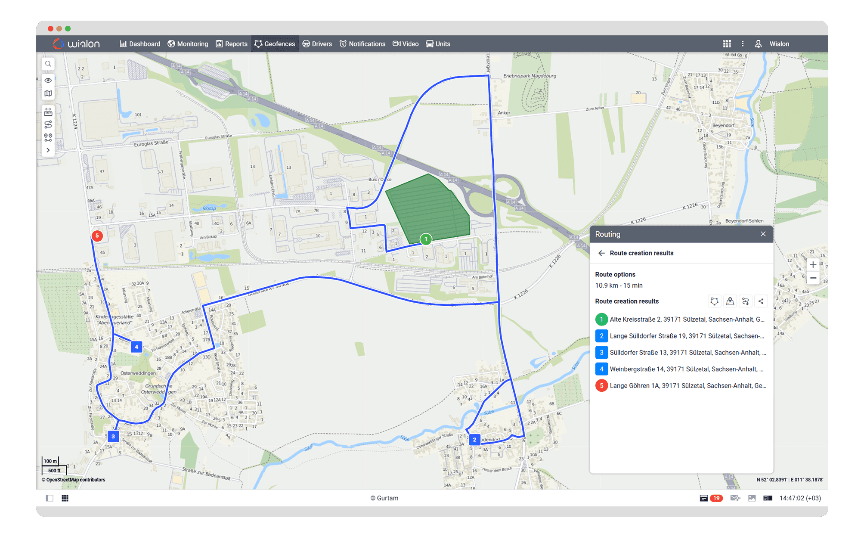This screenshot has width=864, height=543.
Task: Save route as geofence icon
Action: (x=714, y=301)
